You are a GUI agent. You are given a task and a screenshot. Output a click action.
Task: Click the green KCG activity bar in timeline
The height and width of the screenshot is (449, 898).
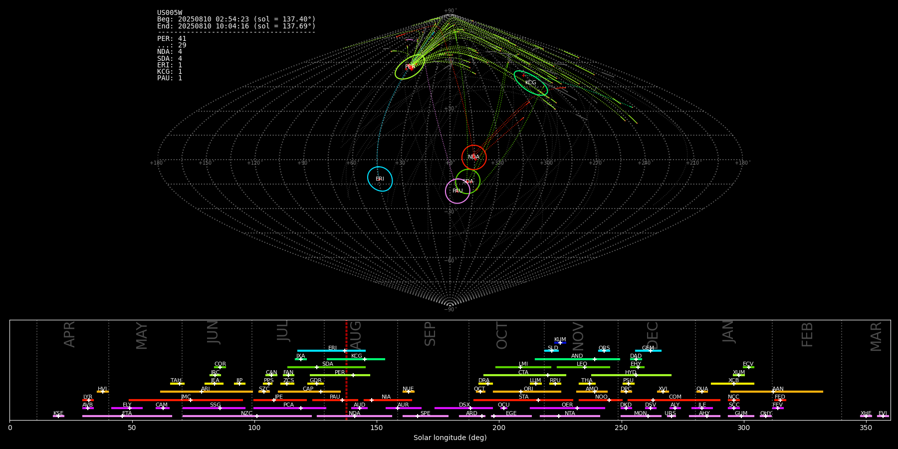356,359
